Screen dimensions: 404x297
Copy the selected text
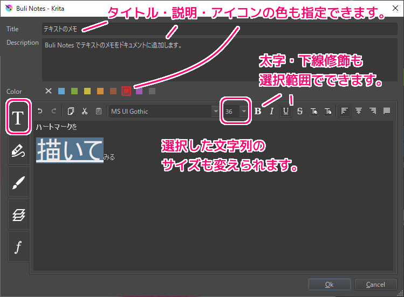coord(71,111)
